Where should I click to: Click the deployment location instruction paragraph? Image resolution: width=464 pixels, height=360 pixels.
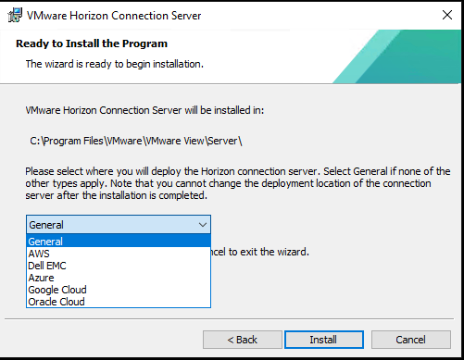pyautogui.click(x=238, y=183)
